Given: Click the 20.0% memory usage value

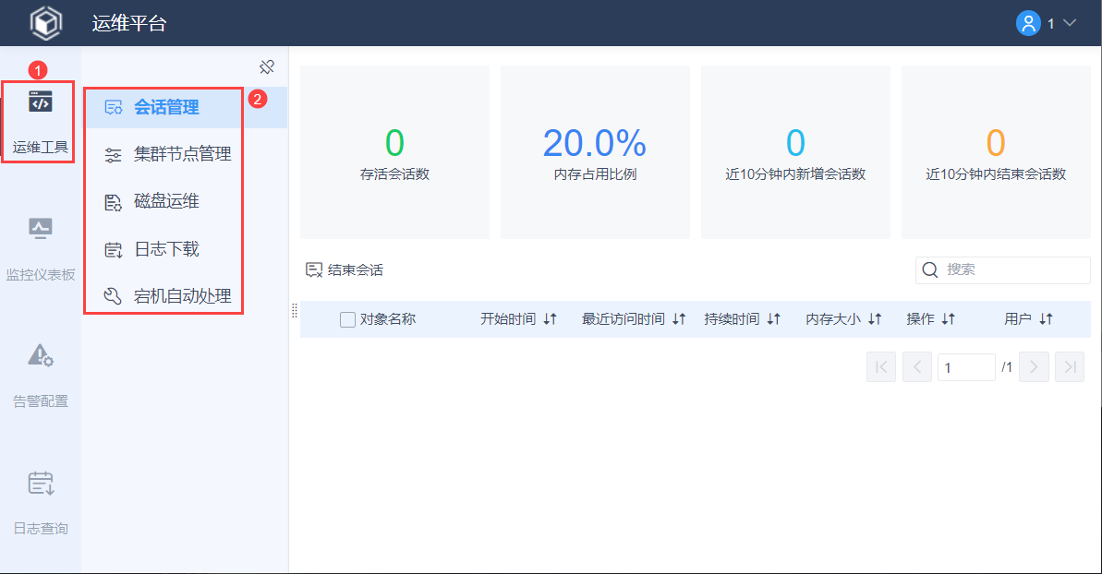Looking at the screenshot, I should click(x=595, y=143).
